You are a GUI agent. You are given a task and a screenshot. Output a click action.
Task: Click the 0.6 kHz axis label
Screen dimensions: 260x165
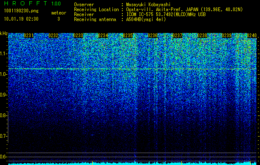(3, 157)
